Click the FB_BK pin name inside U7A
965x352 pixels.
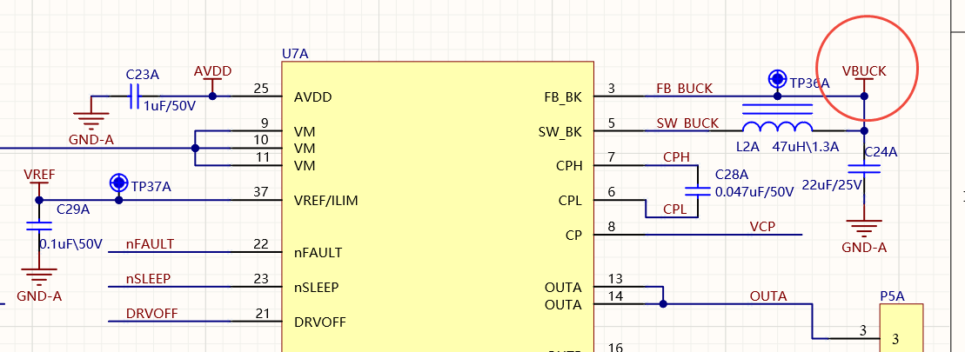pos(563,97)
